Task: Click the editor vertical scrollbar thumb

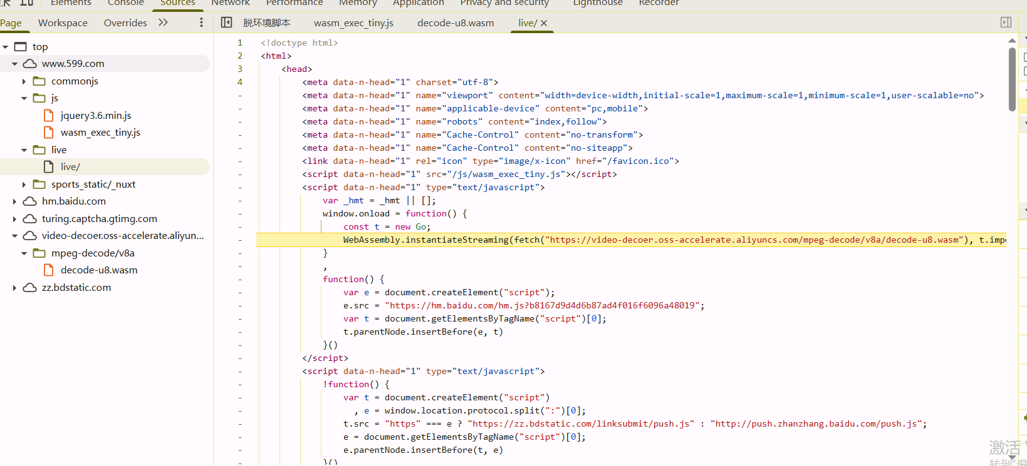Action: (x=1012, y=78)
